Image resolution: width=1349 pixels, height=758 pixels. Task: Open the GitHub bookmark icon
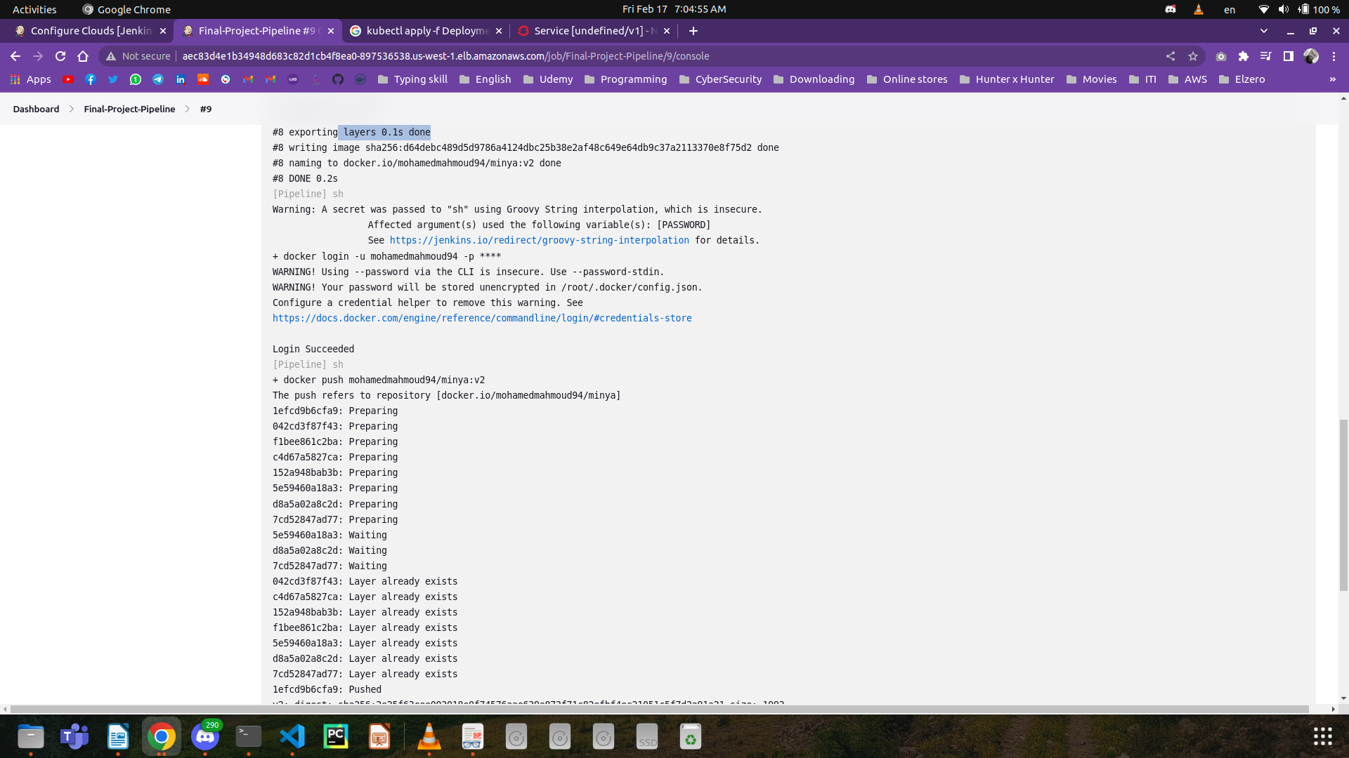[x=338, y=79]
